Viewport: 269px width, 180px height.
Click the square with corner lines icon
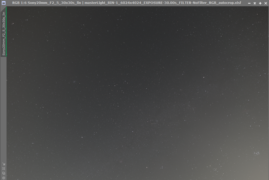pos(4,169)
